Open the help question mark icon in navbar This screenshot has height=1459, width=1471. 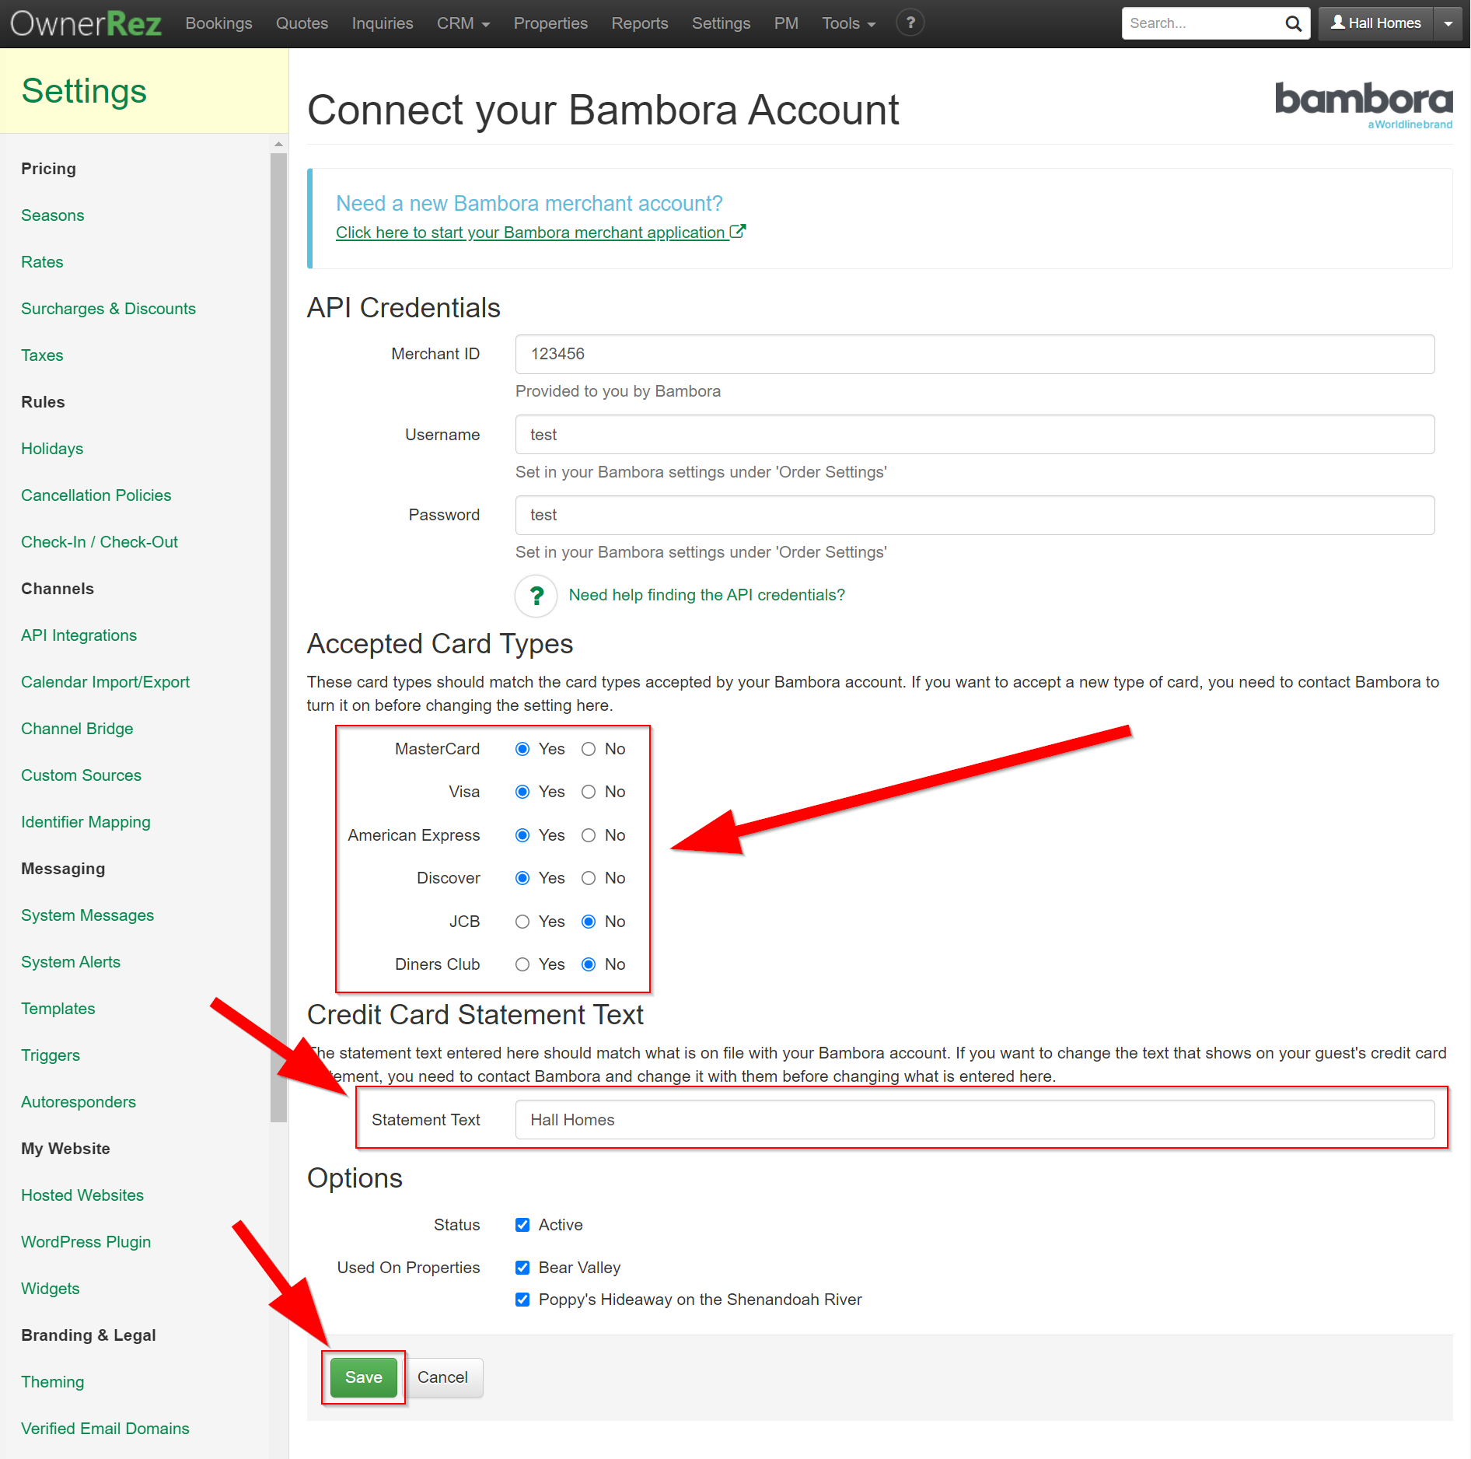click(x=910, y=23)
